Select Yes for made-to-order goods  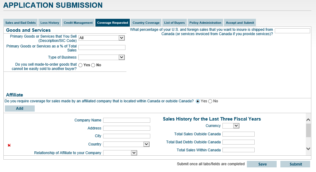coord(81,65)
